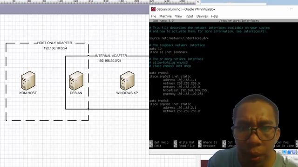Click the 'address 192.168.1.1' line in nano
298x167 pixels.
pos(180,80)
